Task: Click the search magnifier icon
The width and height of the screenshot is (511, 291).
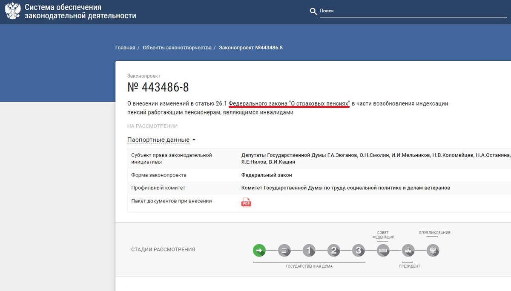Action: [x=313, y=11]
